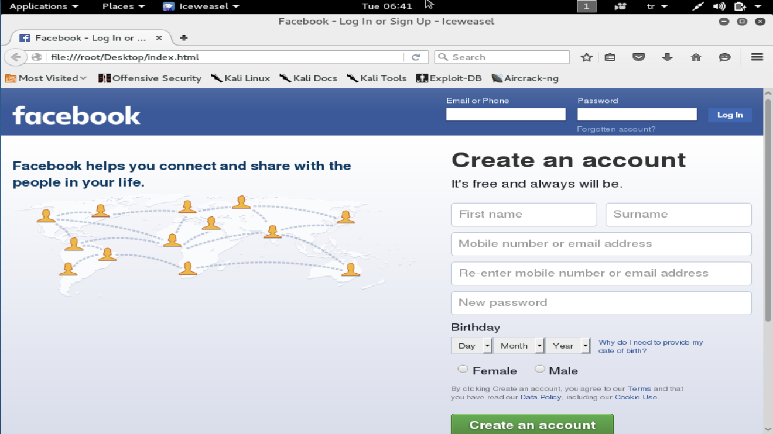Click the Email or Phone login field
773x434 pixels.
[x=506, y=115]
